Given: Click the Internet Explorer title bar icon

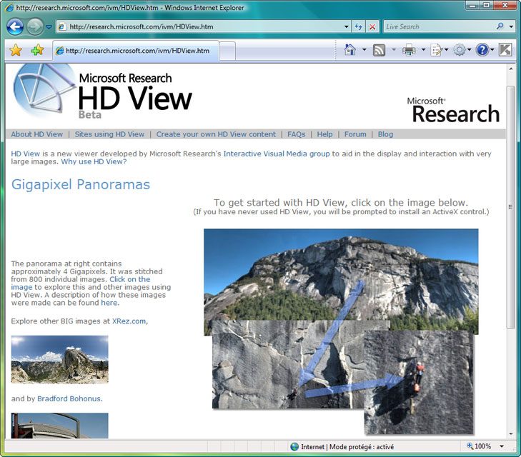Looking at the screenshot, I should pyautogui.click(x=9, y=7).
